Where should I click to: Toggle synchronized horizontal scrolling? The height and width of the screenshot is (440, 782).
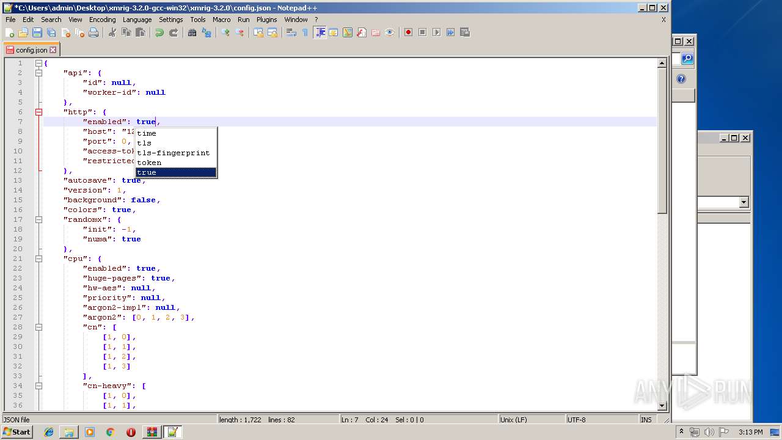click(272, 32)
